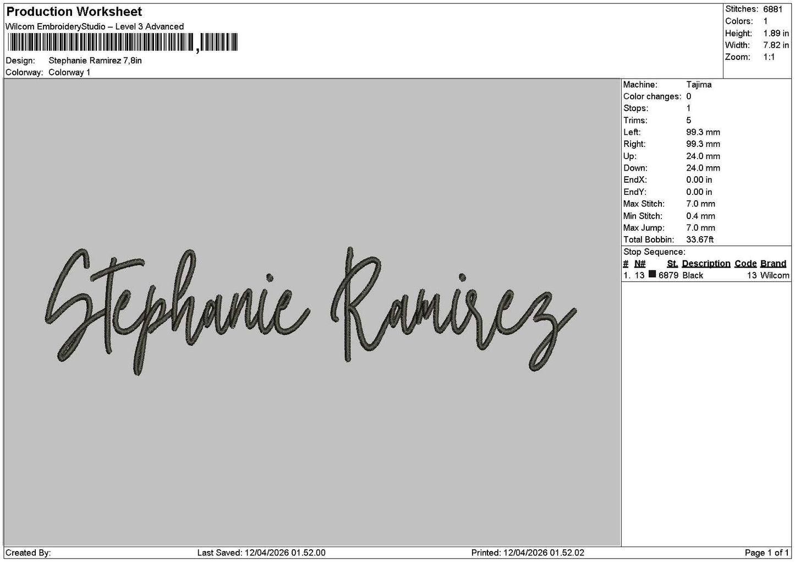Click the Zoom value 1:1
Image resolution: width=795 pixels, height=562 pixels.
769,57
